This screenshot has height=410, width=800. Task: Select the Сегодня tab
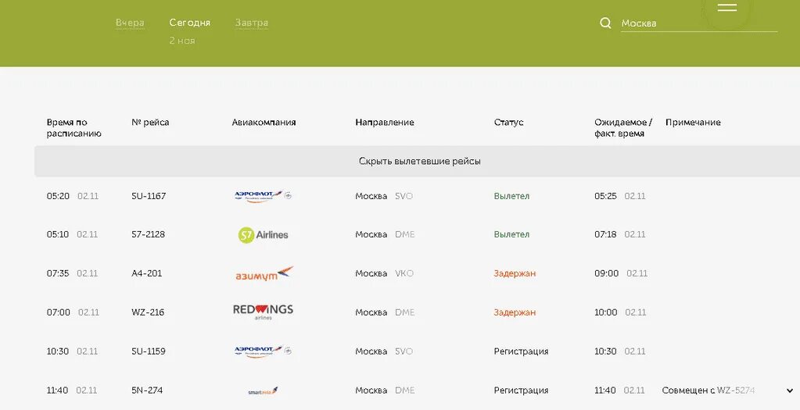click(190, 23)
